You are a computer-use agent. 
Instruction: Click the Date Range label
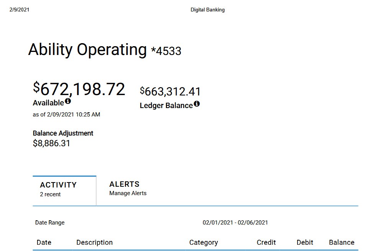50,223
